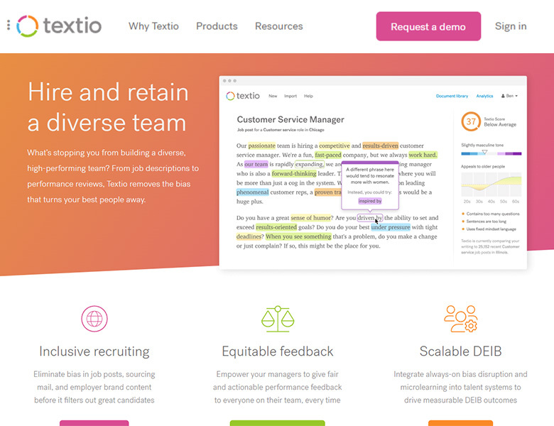Image resolution: width=554 pixels, height=426 pixels.
Task: Open the Why Textio menu
Action: (x=153, y=26)
